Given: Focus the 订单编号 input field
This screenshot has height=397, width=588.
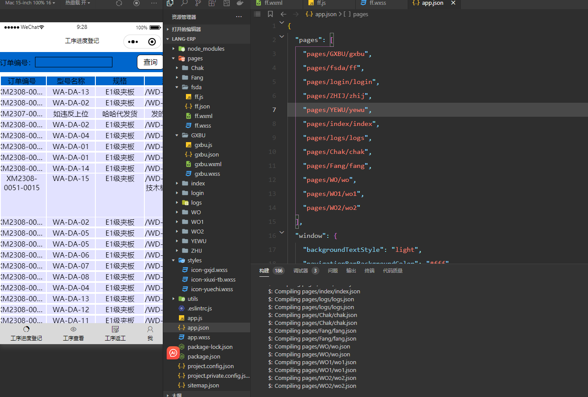Looking at the screenshot, I should [x=73, y=62].
